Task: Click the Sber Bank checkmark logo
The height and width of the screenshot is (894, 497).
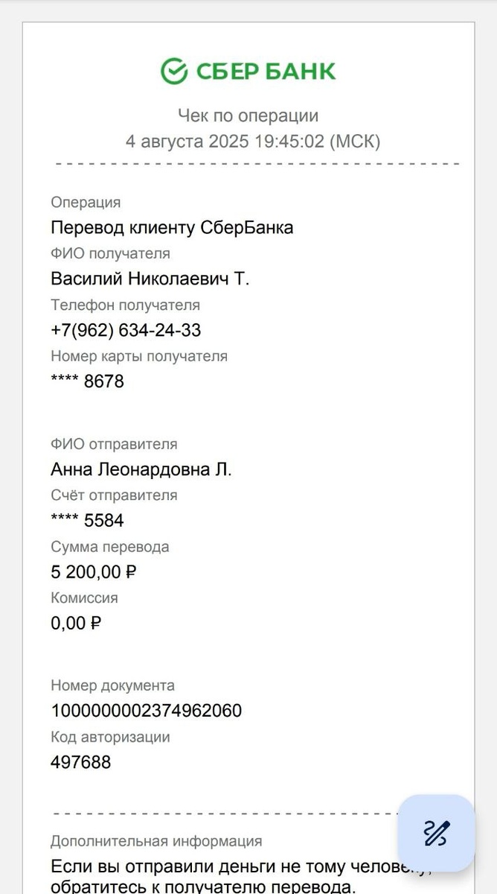Action: [174, 71]
